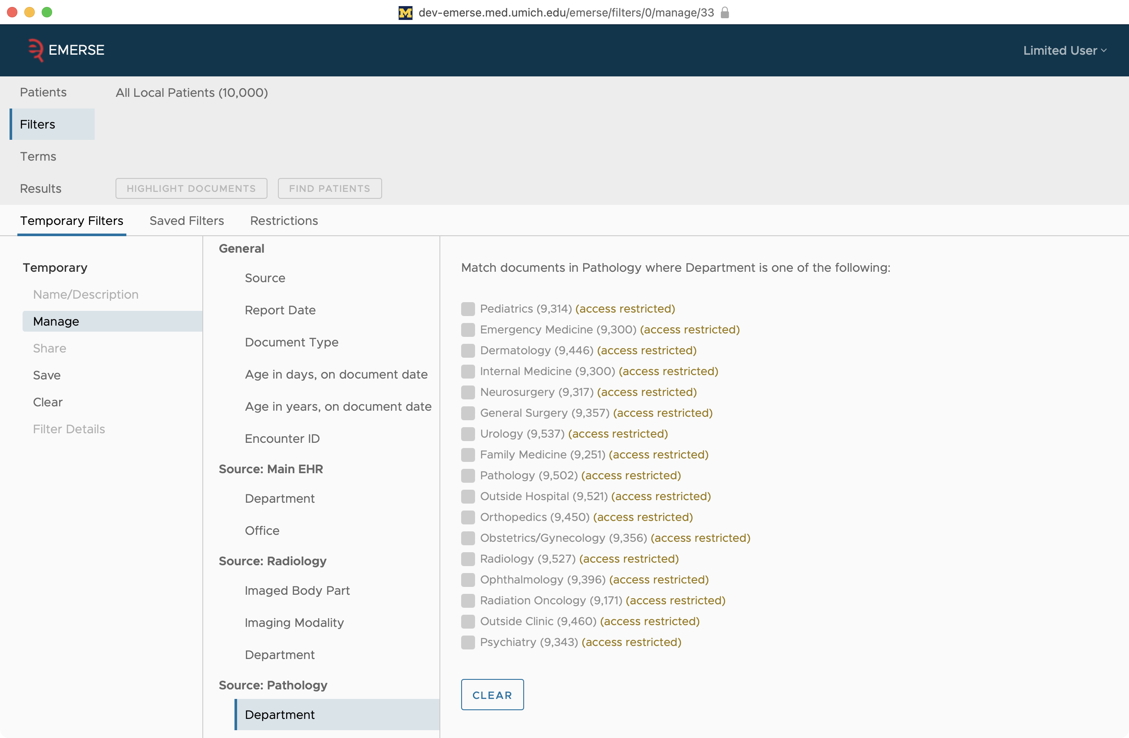
Task: Select the Office filter
Action: 262,531
